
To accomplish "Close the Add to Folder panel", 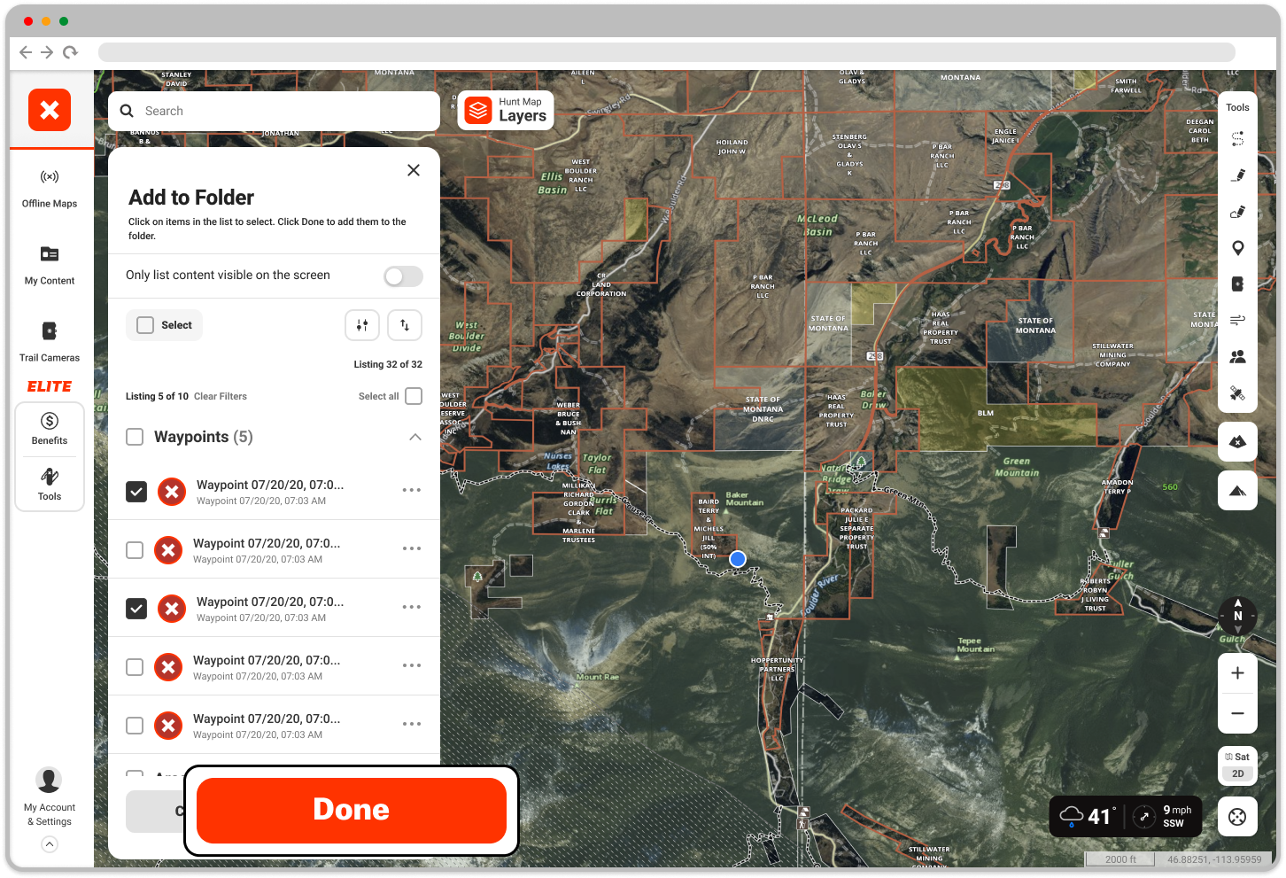I will [414, 170].
